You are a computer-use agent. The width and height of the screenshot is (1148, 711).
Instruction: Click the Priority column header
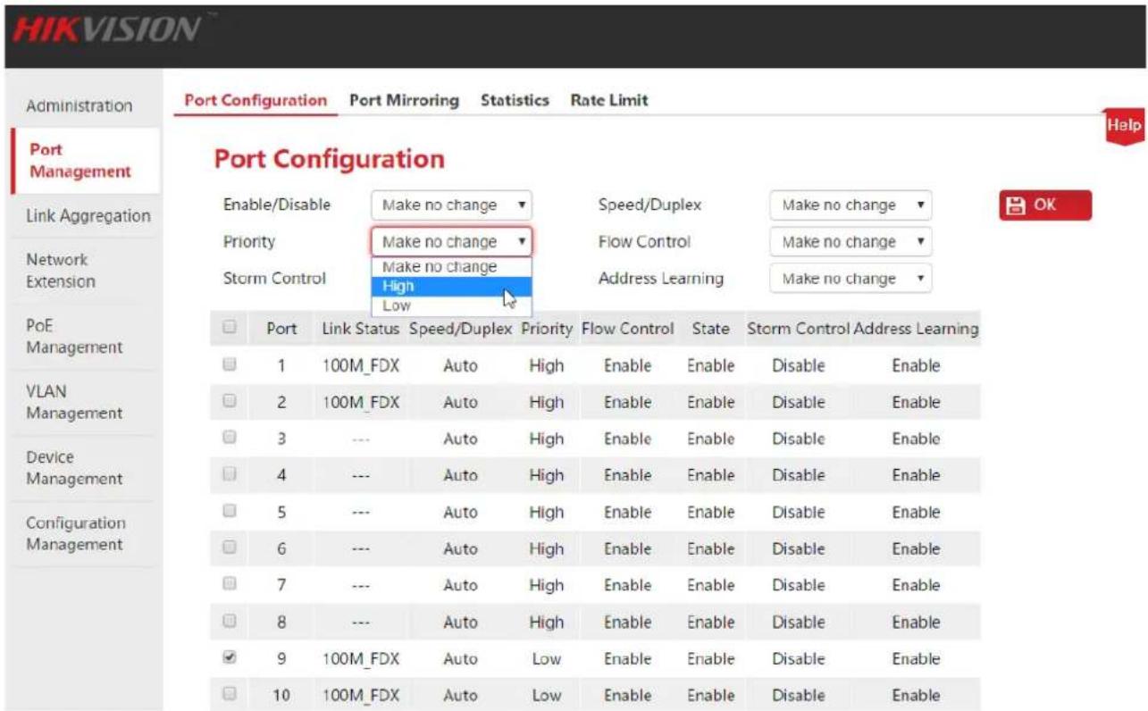pos(547,329)
